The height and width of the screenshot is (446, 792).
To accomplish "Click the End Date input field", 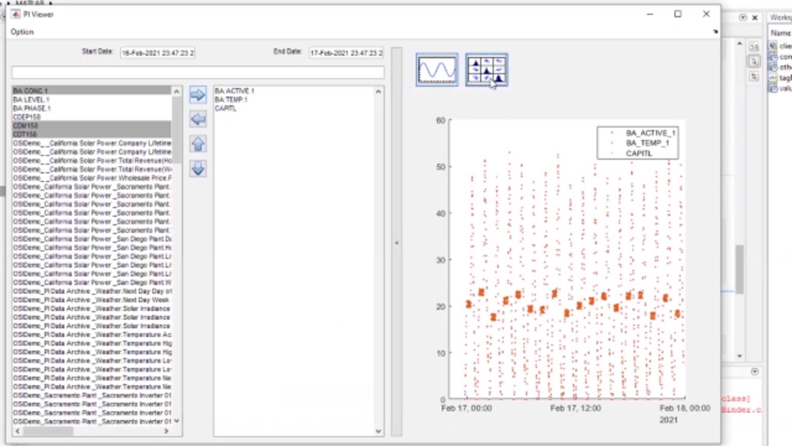I will point(346,53).
